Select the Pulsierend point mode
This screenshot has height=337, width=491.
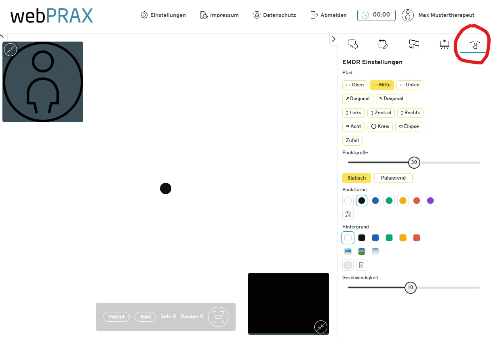coord(393,178)
